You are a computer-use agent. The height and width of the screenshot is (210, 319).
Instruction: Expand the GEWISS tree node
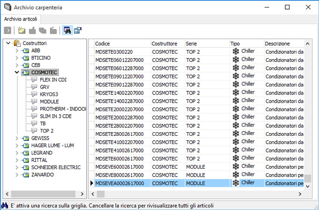coord(17,138)
